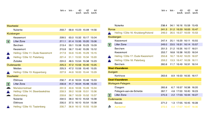The height and width of the screenshot is (116, 207).
Task: Click the litter bin icon at km 211.1
Action: [8, 42]
